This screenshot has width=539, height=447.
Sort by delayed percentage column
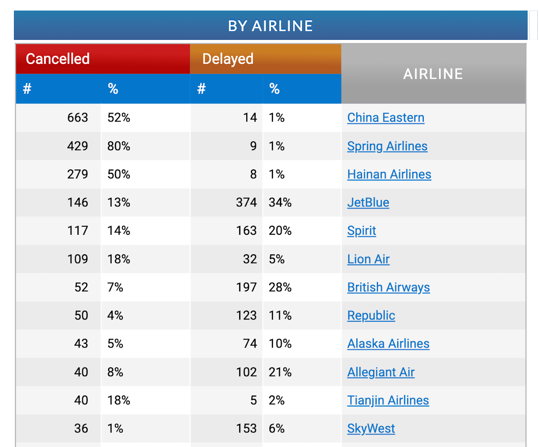[302, 88]
